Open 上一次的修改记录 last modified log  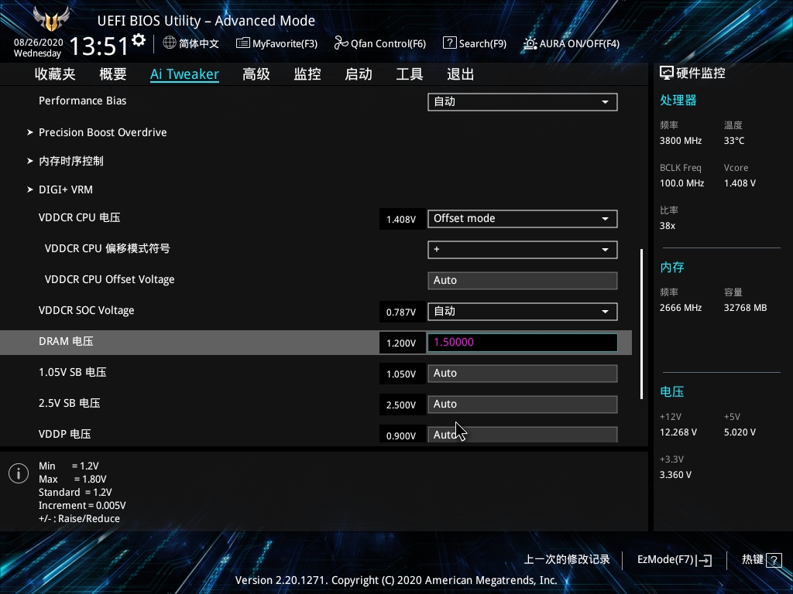567,560
